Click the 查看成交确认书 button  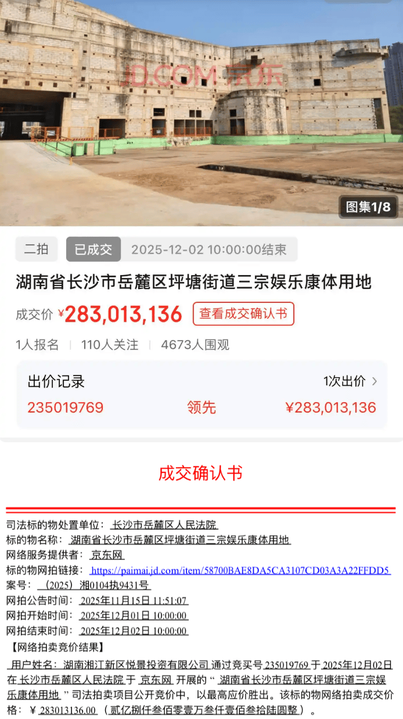243,314
